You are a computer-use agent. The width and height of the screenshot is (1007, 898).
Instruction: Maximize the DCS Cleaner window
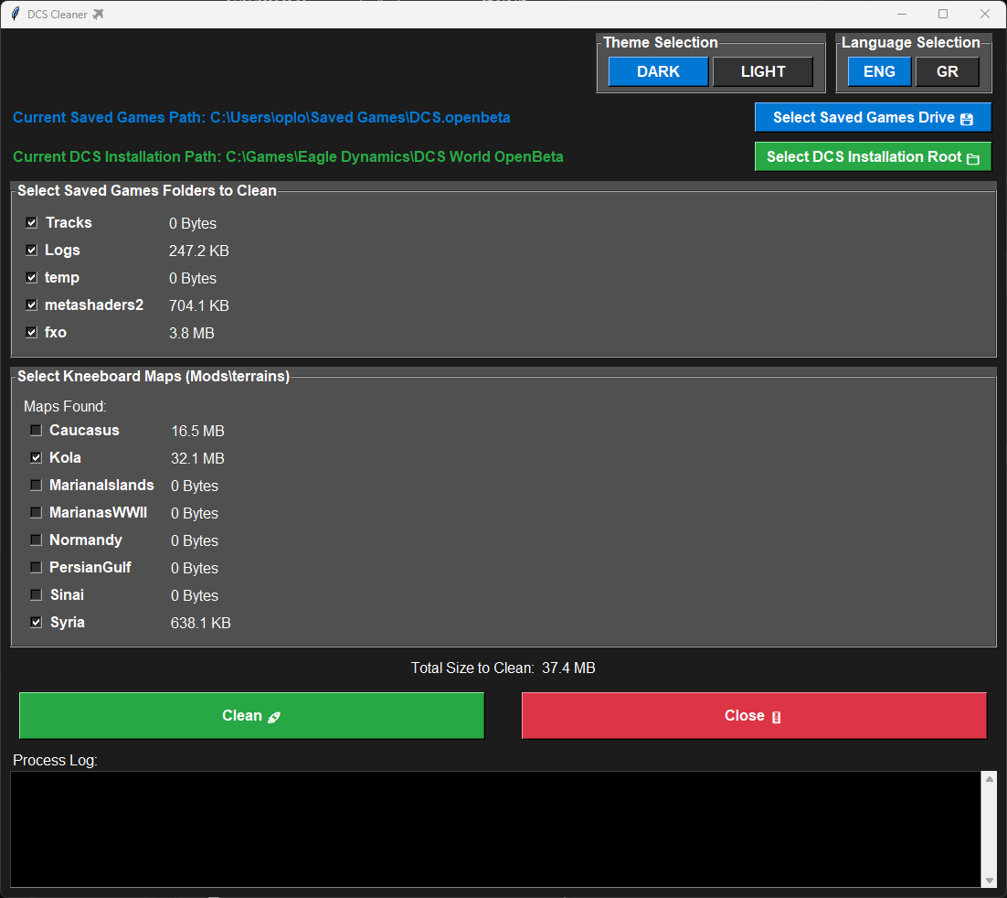pyautogui.click(x=943, y=14)
